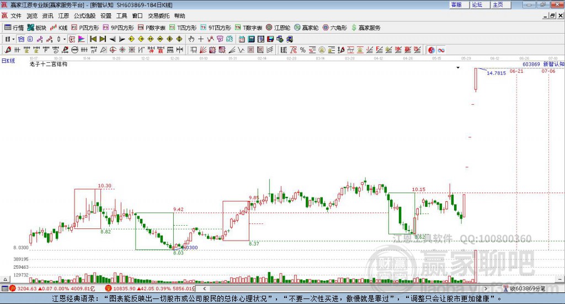Viewport: 565px width, 304px height.
Task: Jump to last bar icon
Action: coord(103,39)
